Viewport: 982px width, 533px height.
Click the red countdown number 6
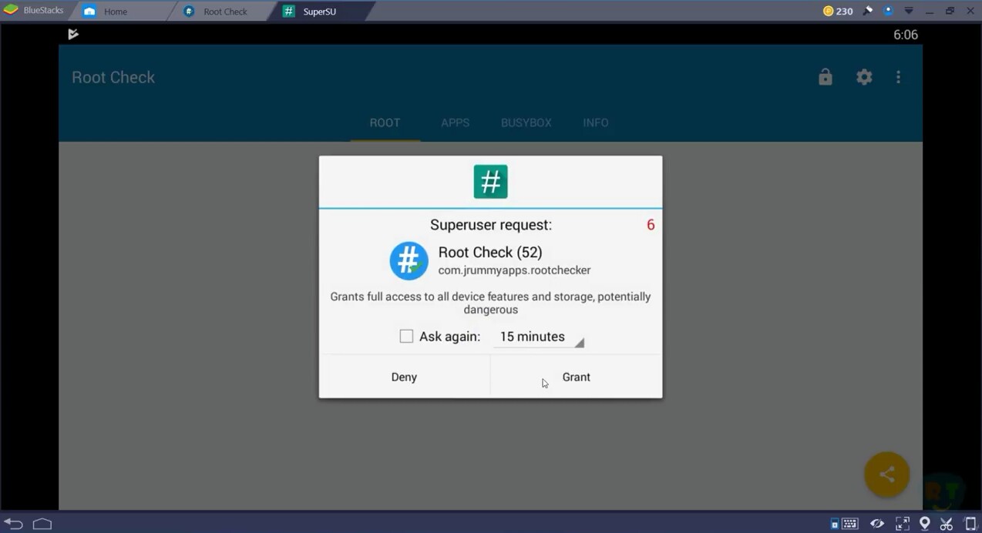tap(651, 225)
